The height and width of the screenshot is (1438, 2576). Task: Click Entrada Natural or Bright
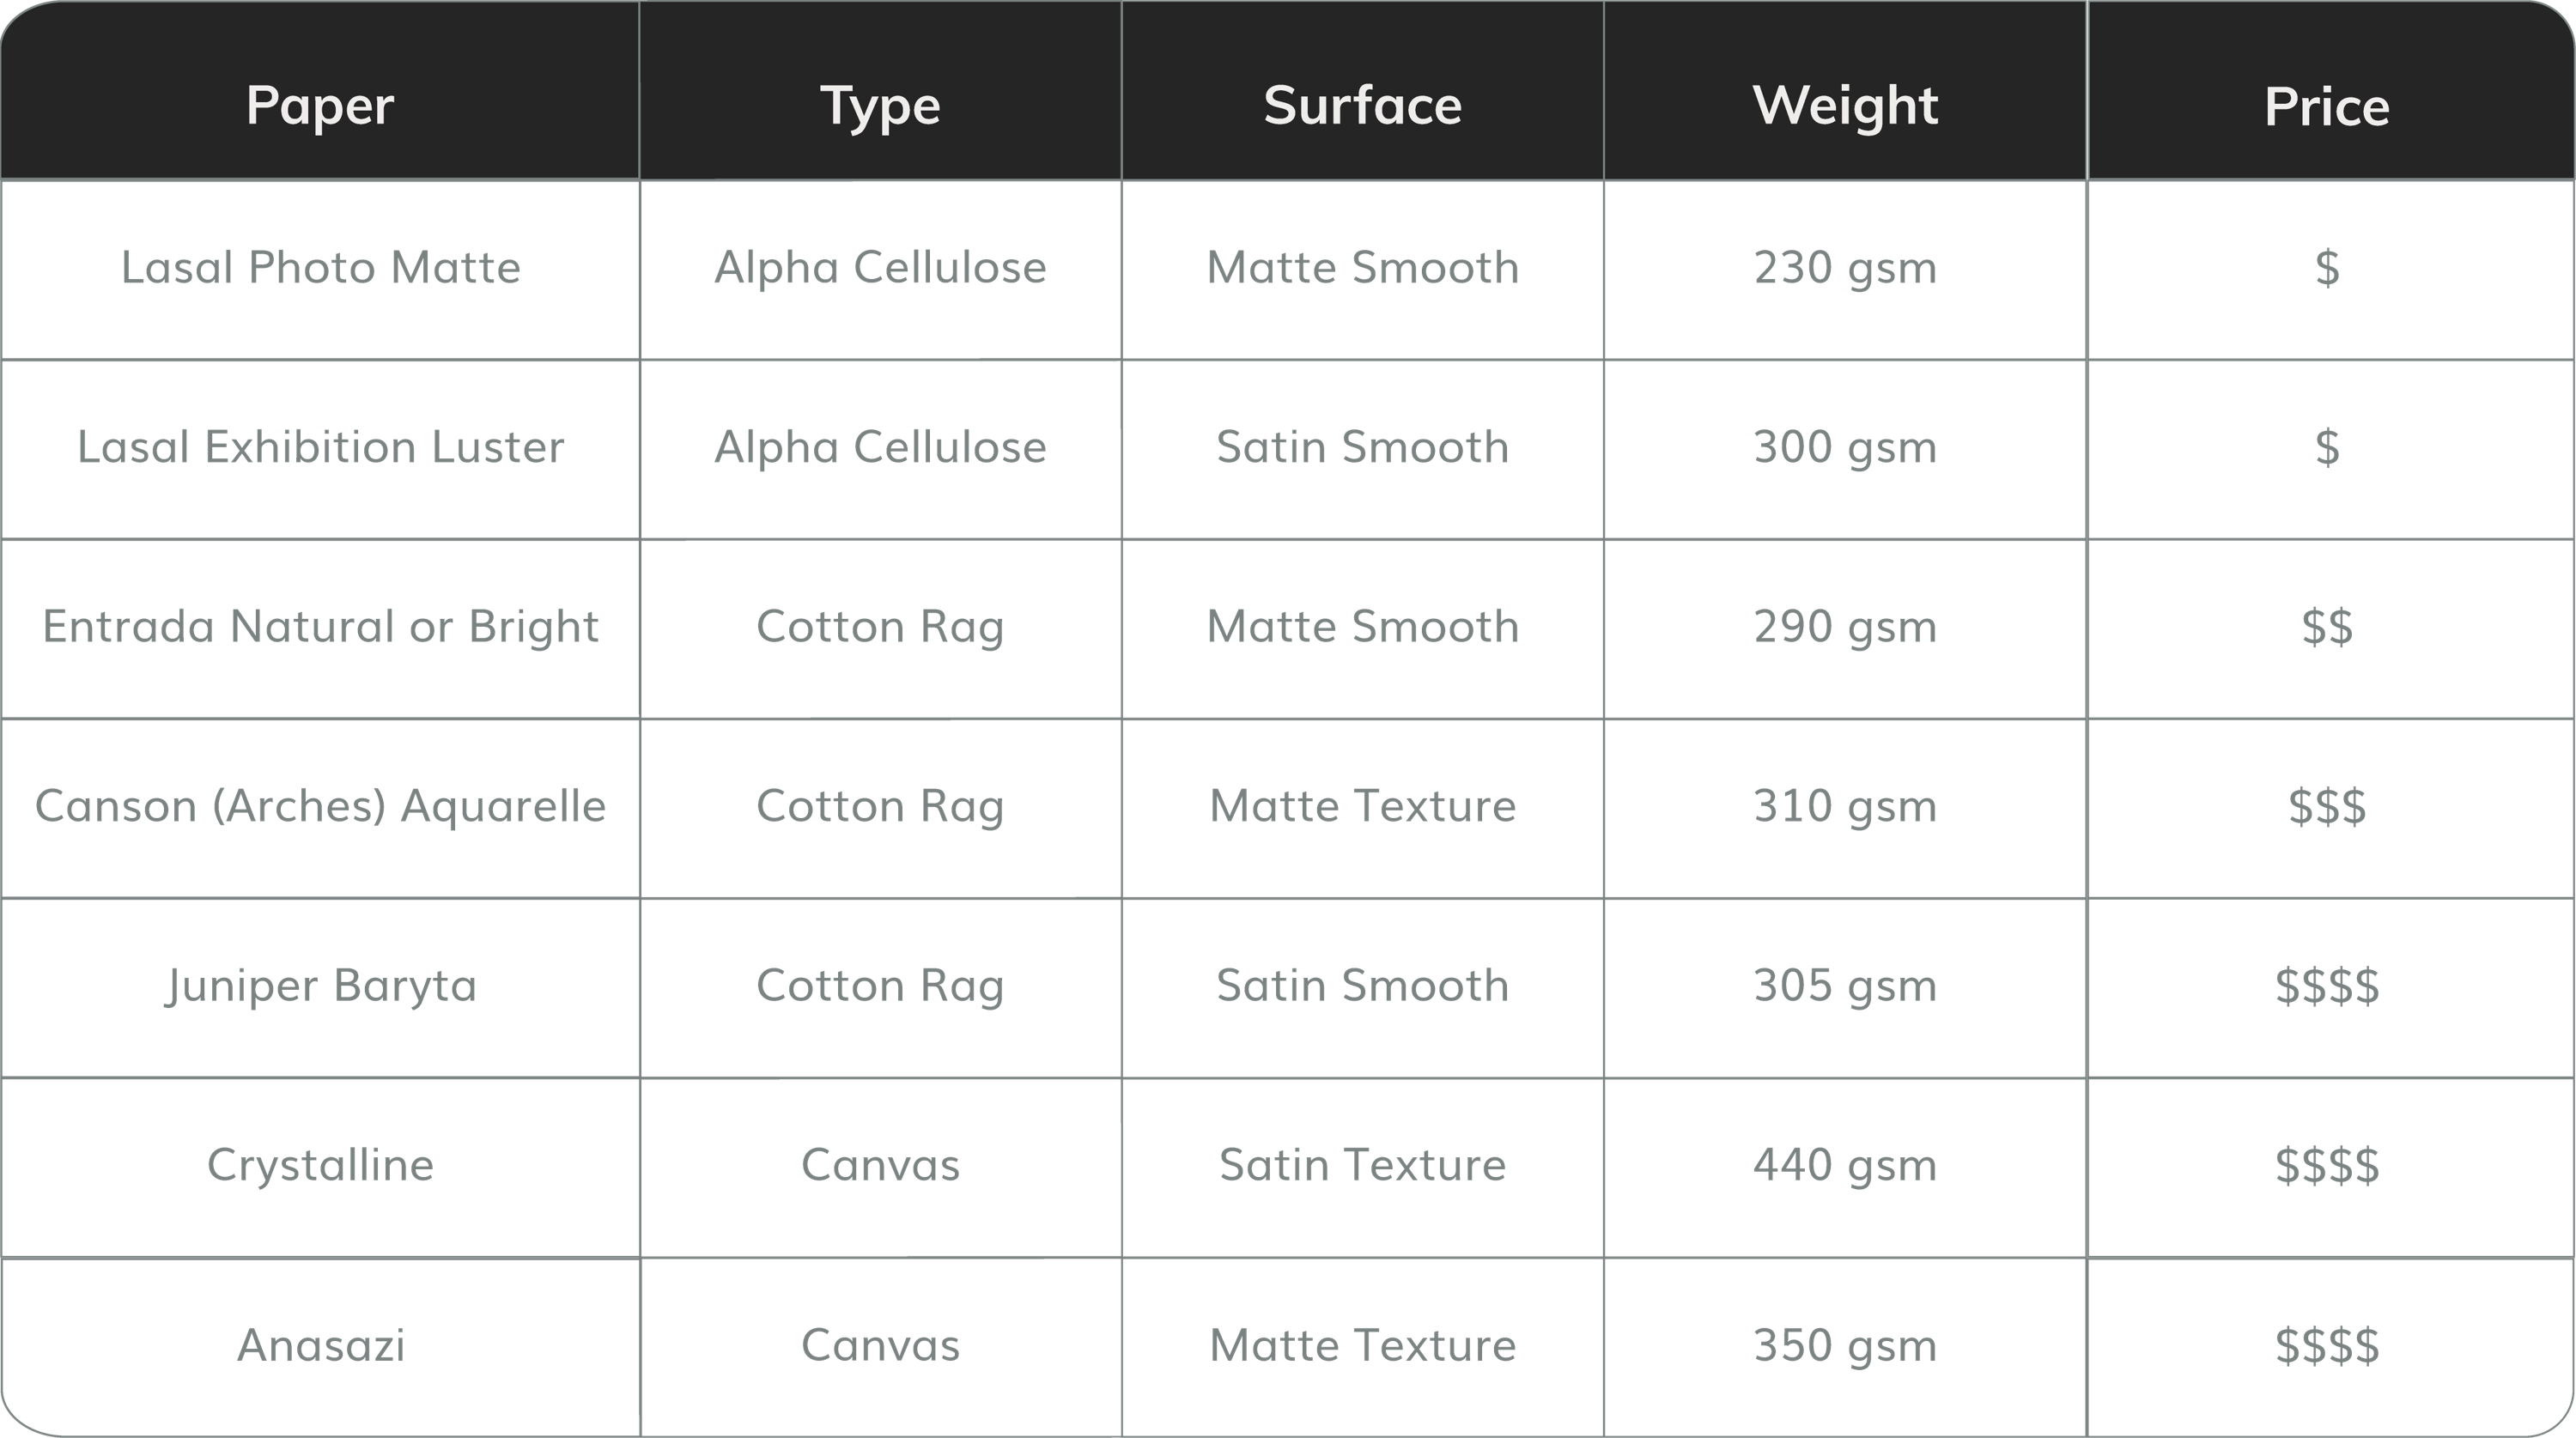point(320,627)
